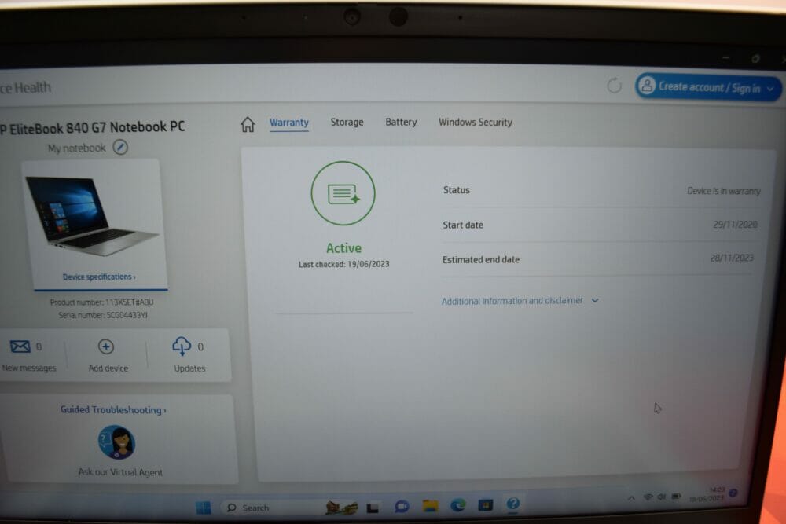Click the search highlights picture in taskbar
786x524 pixels.
[x=341, y=508]
